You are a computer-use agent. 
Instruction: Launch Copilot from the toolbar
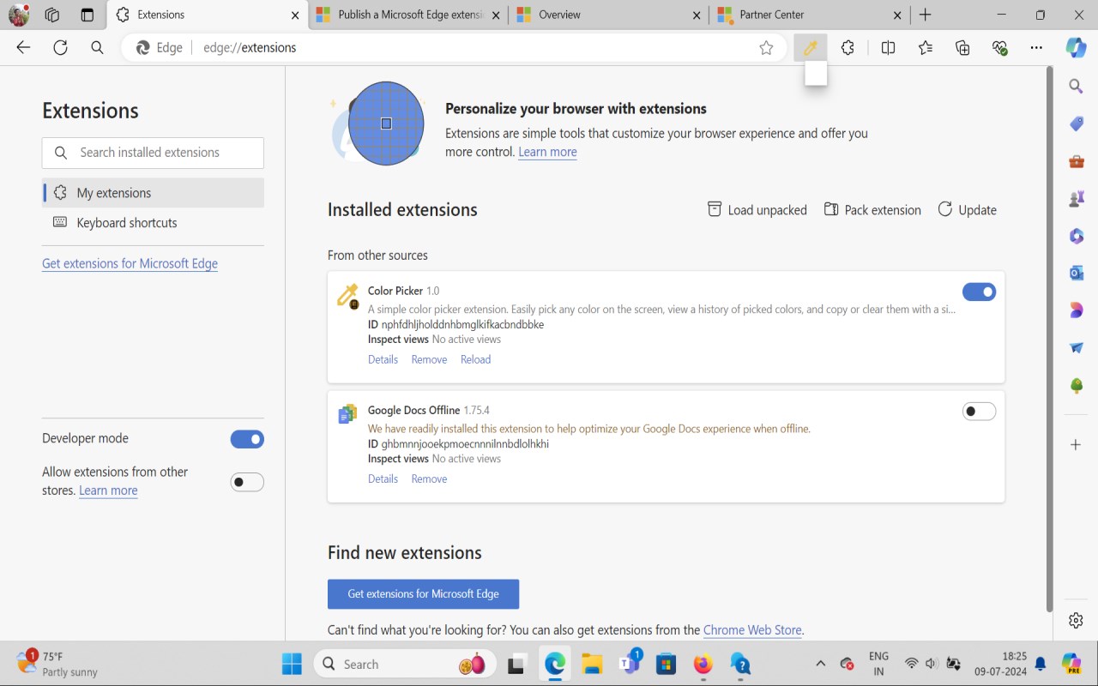coord(1076,48)
